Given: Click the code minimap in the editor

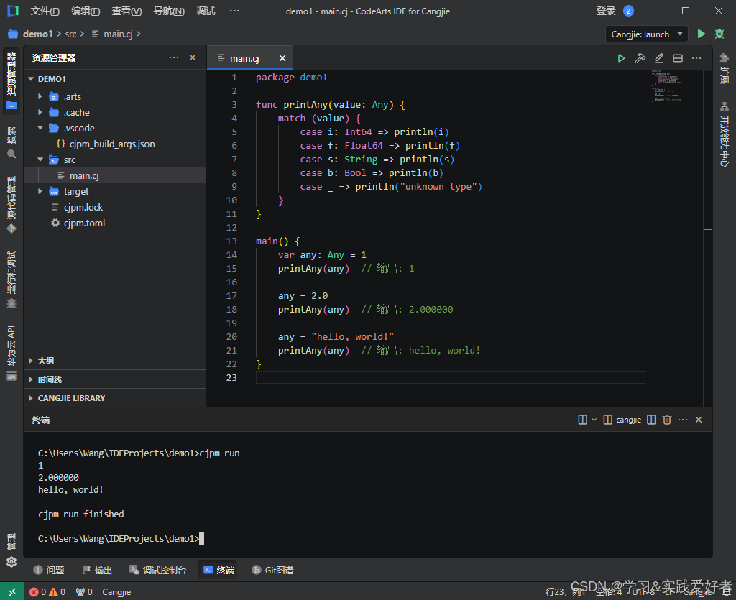Looking at the screenshot, I should pyautogui.click(x=666, y=86).
